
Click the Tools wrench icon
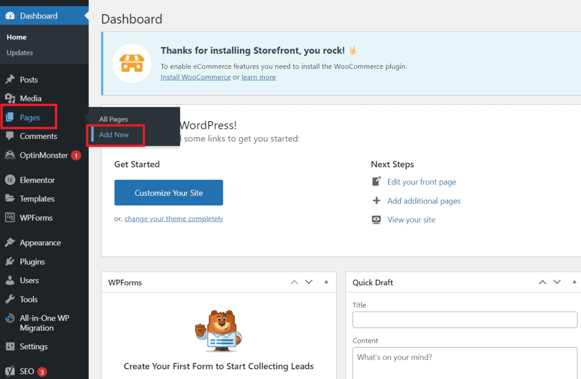pos(10,300)
